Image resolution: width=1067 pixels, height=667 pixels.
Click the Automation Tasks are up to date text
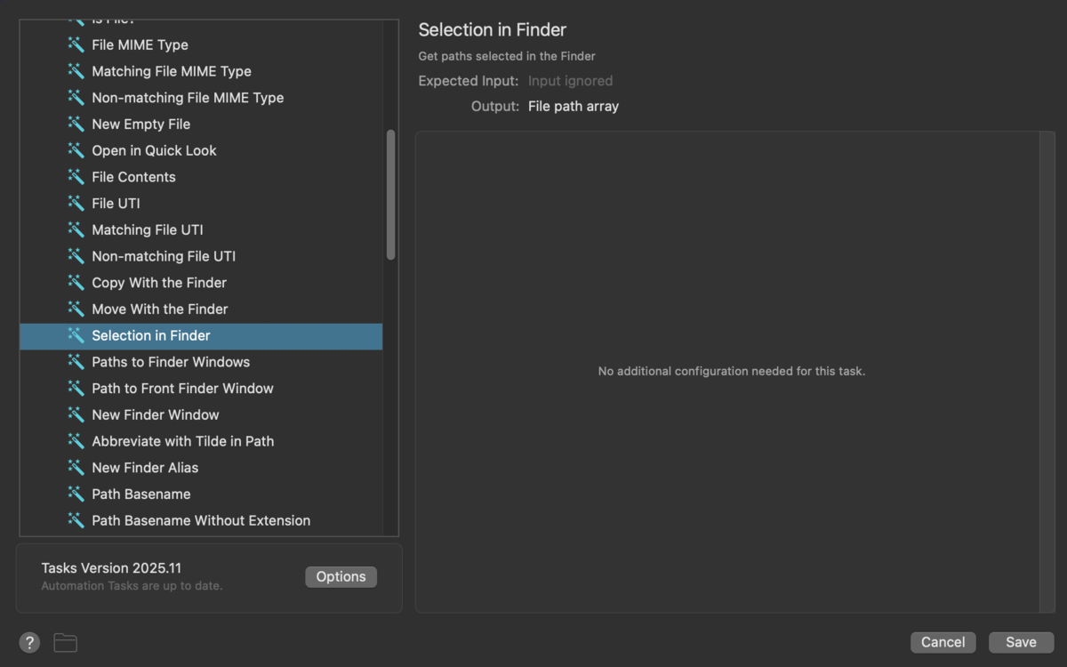132,586
